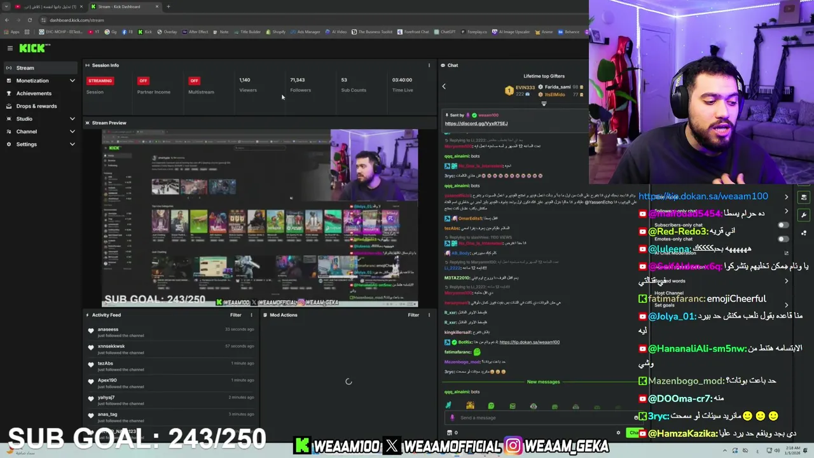The width and height of the screenshot is (814, 458).
Task: Open new browser tab plus button
Action: pyautogui.click(x=168, y=6)
